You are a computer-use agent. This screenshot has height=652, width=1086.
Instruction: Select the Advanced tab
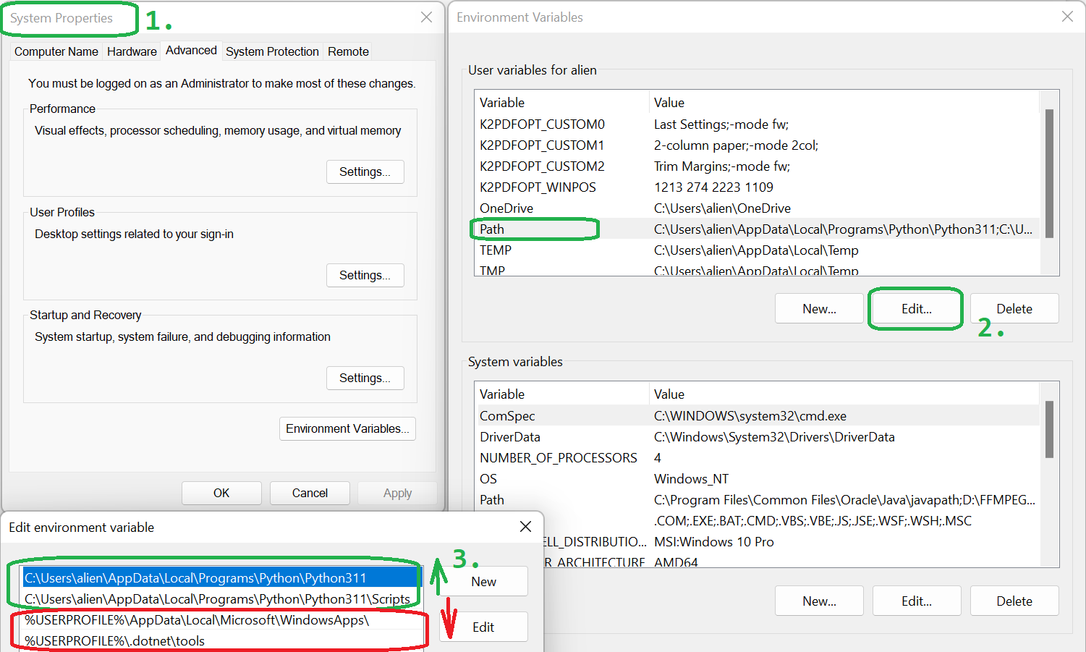click(x=191, y=50)
